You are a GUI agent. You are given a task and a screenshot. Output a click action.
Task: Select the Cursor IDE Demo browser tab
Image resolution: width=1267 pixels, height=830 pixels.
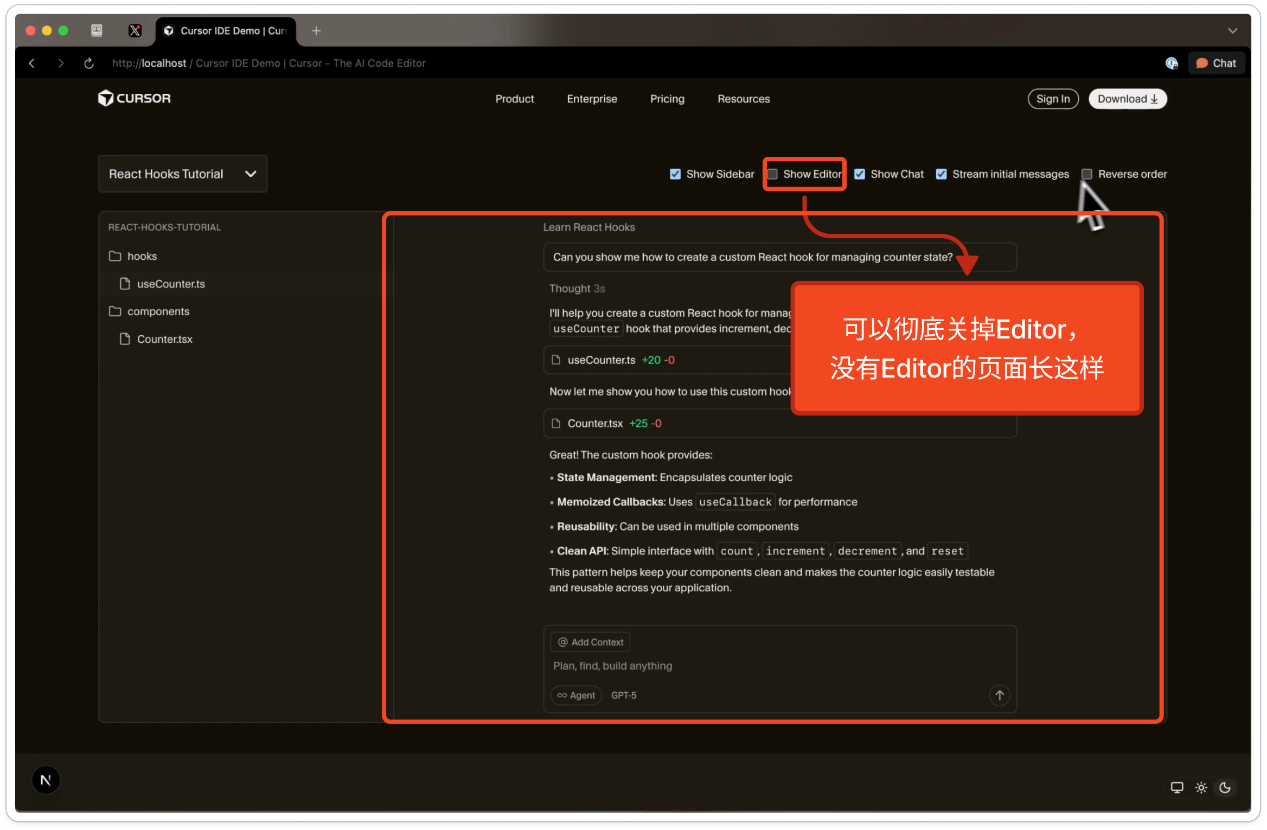point(226,31)
